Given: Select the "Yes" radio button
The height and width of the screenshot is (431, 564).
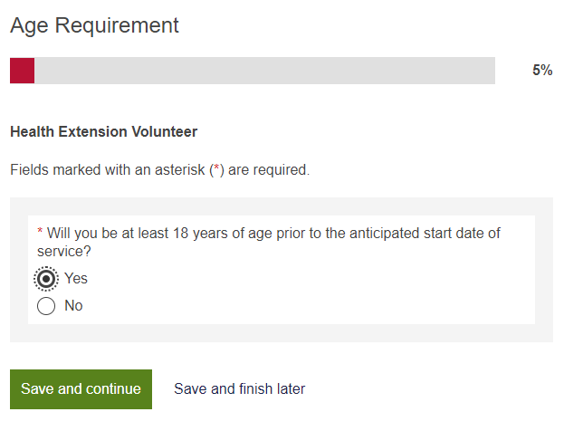Looking at the screenshot, I should coord(46,279).
